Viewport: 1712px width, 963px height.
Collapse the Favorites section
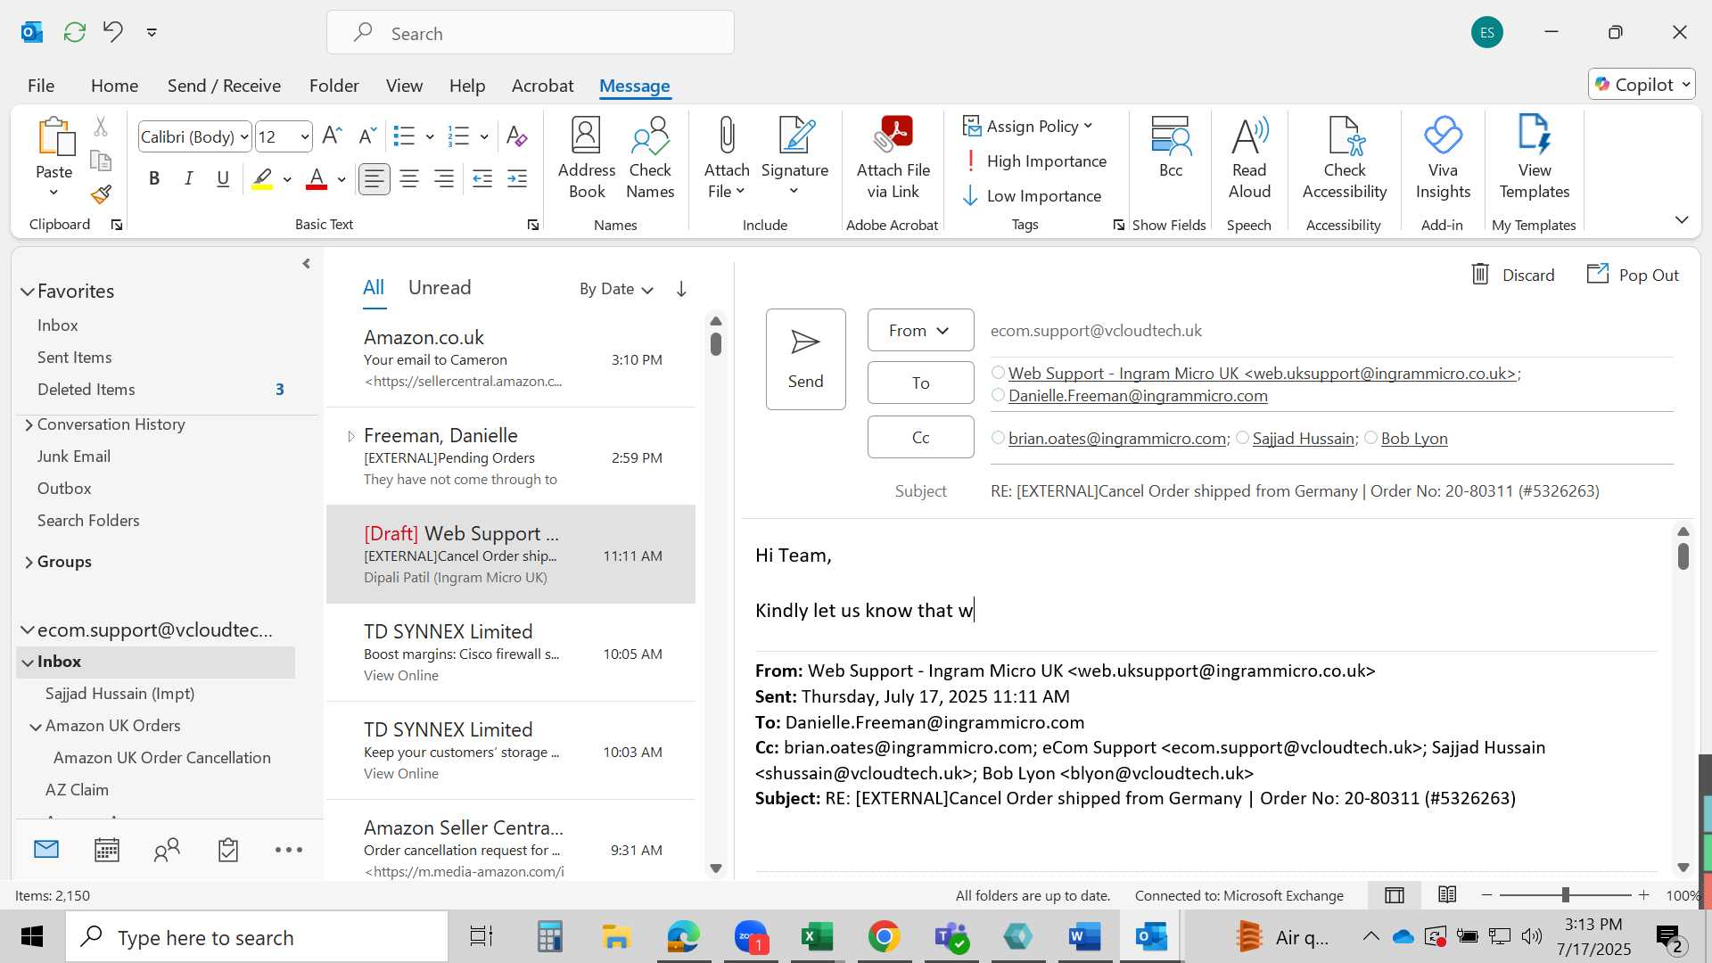coord(28,292)
